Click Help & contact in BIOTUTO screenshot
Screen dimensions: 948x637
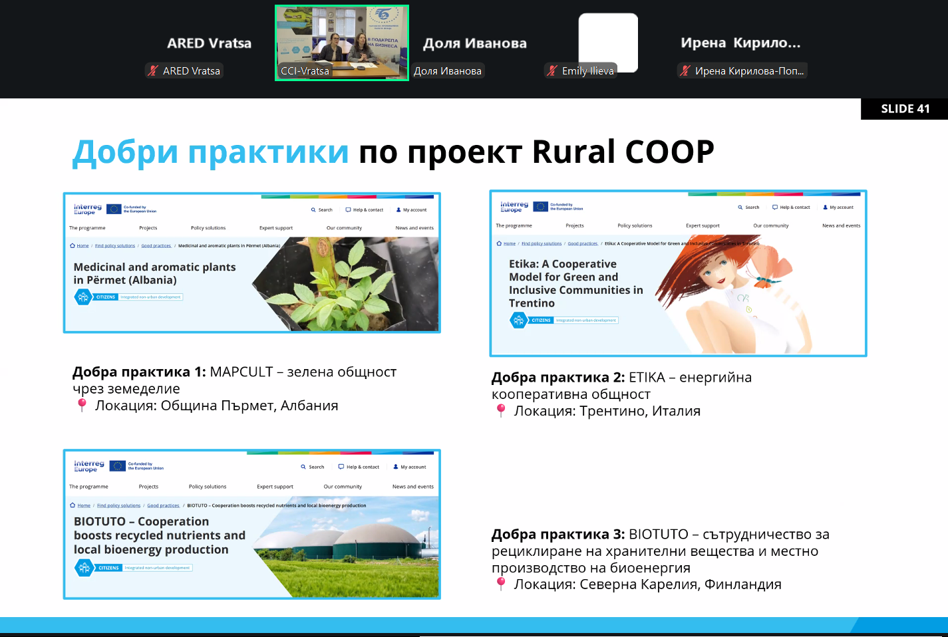point(359,467)
